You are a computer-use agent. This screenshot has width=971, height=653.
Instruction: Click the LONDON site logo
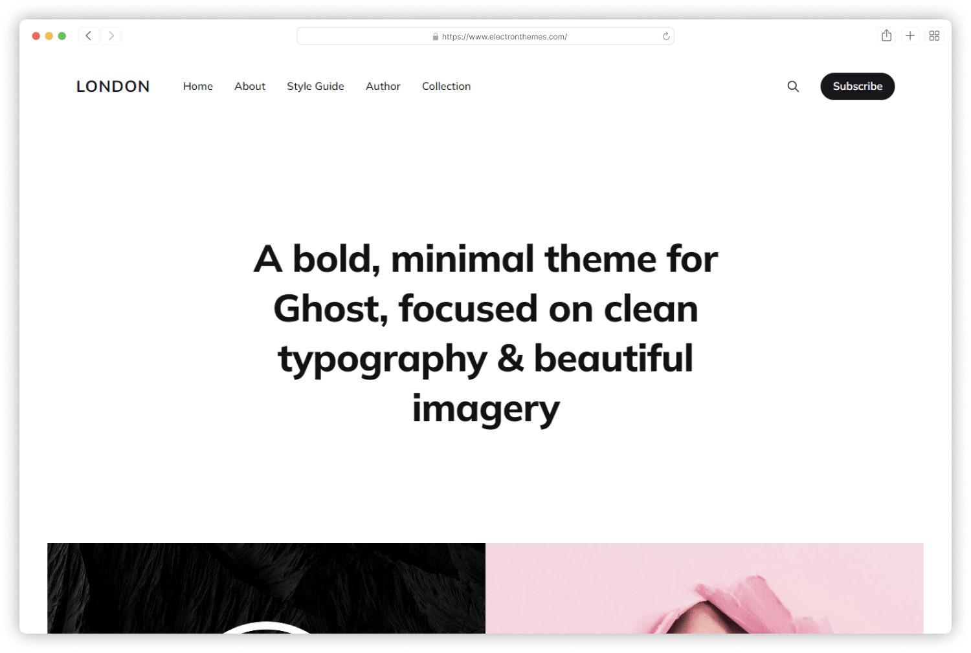[113, 87]
